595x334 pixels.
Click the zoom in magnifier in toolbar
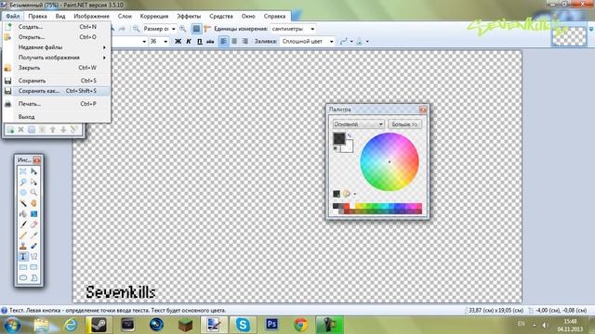(183, 29)
